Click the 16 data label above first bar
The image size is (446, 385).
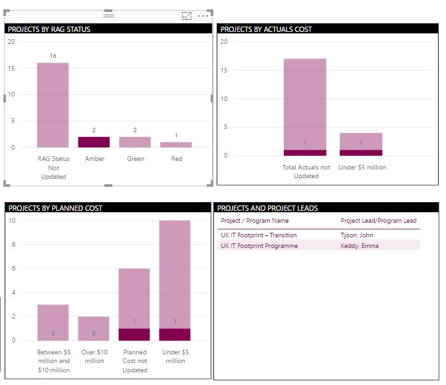(x=53, y=56)
